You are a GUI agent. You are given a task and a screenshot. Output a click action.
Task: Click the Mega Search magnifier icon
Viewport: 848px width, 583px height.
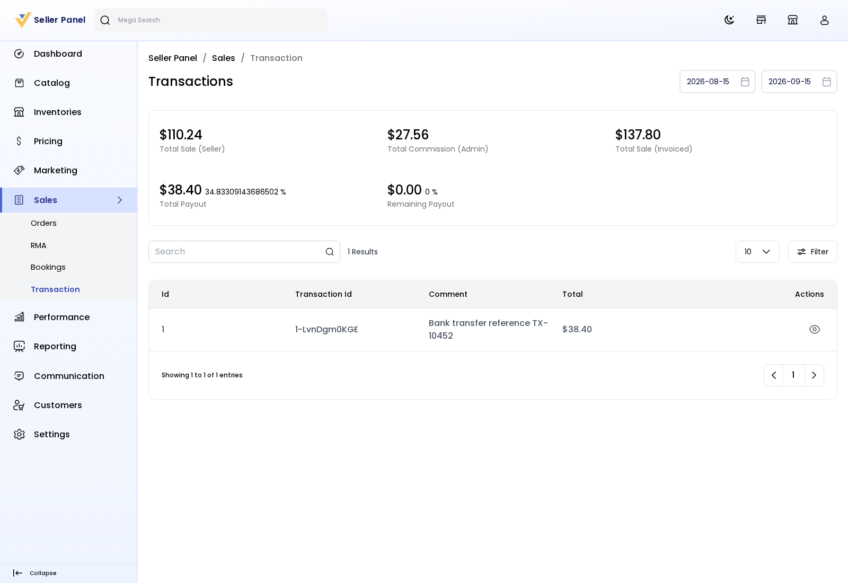click(x=105, y=20)
